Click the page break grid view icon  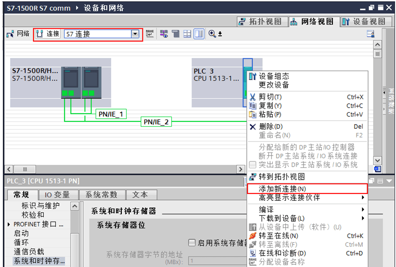(188, 34)
